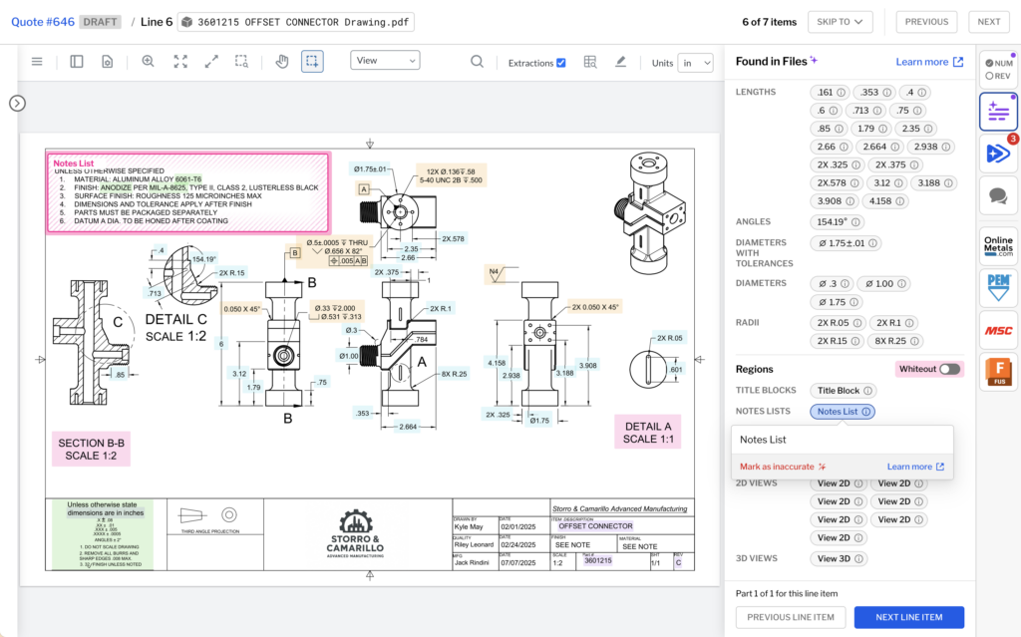Click the info icon on the View 3D chip
The image size is (1021, 637).
click(x=858, y=559)
